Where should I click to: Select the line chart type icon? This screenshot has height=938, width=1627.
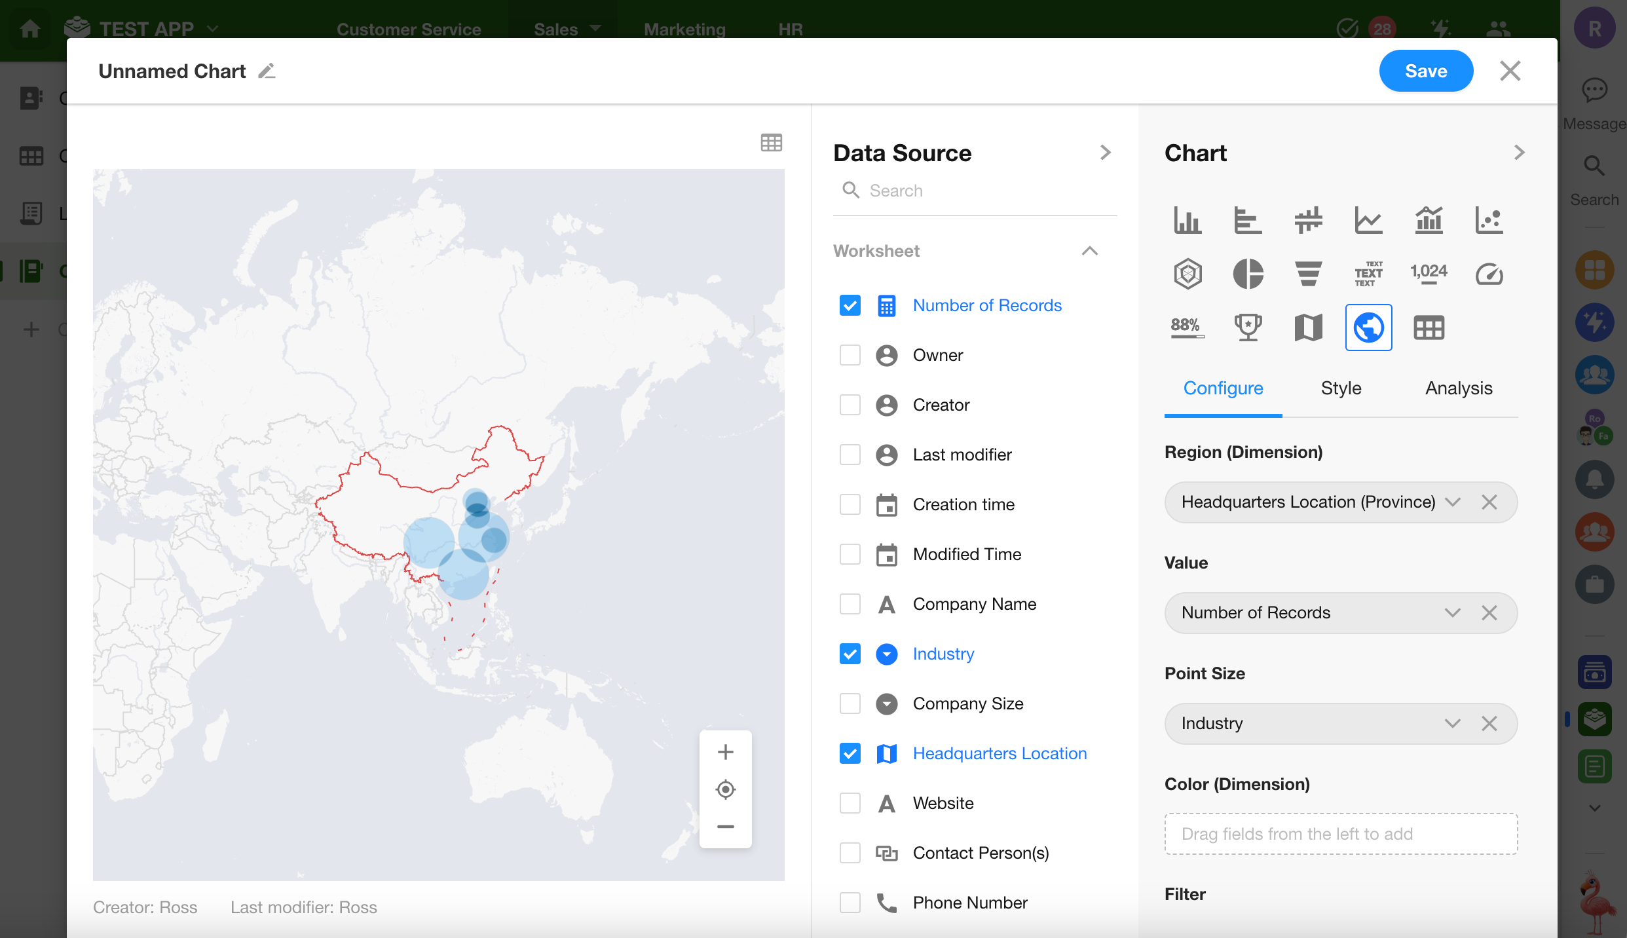1368,220
